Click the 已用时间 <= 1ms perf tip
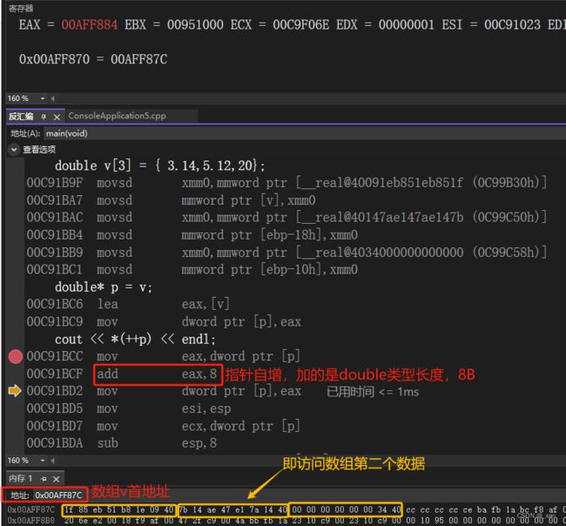Image resolution: width=566 pixels, height=526 pixels. 373,392
